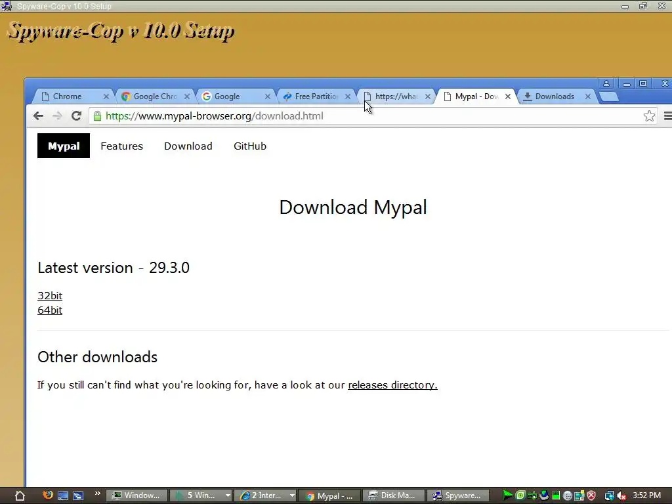Open the GitHub nav link

pos(250,146)
